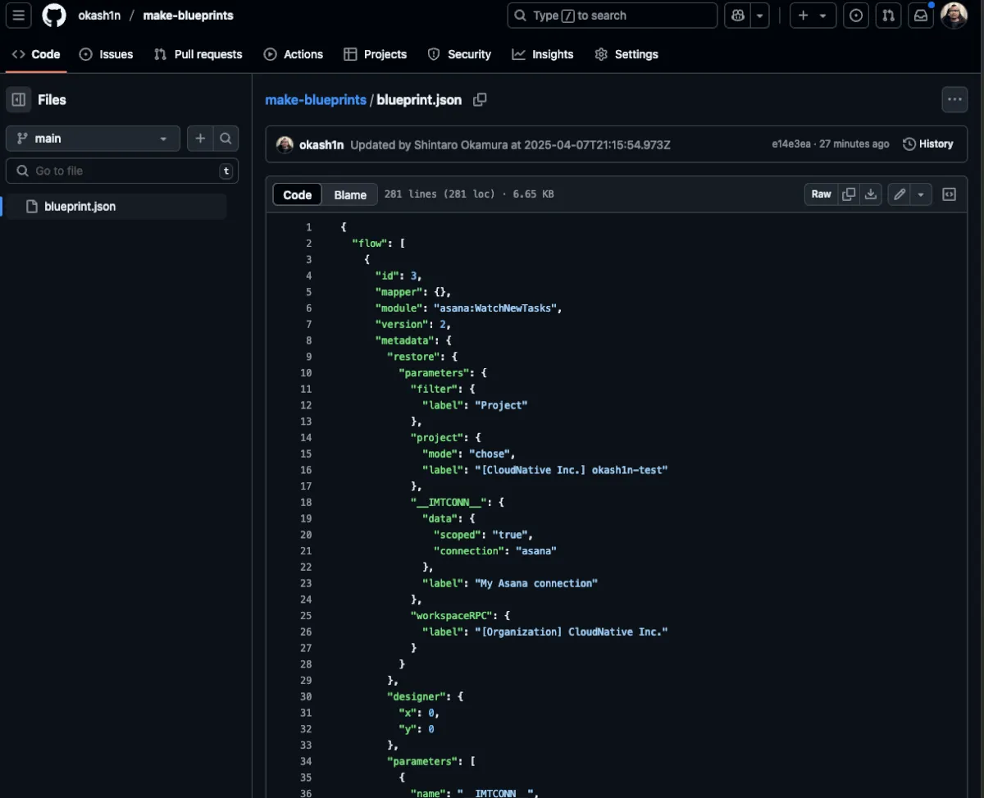The height and width of the screenshot is (798, 984).
Task: Open the Insights tab
Action: pyautogui.click(x=543, y=54)
